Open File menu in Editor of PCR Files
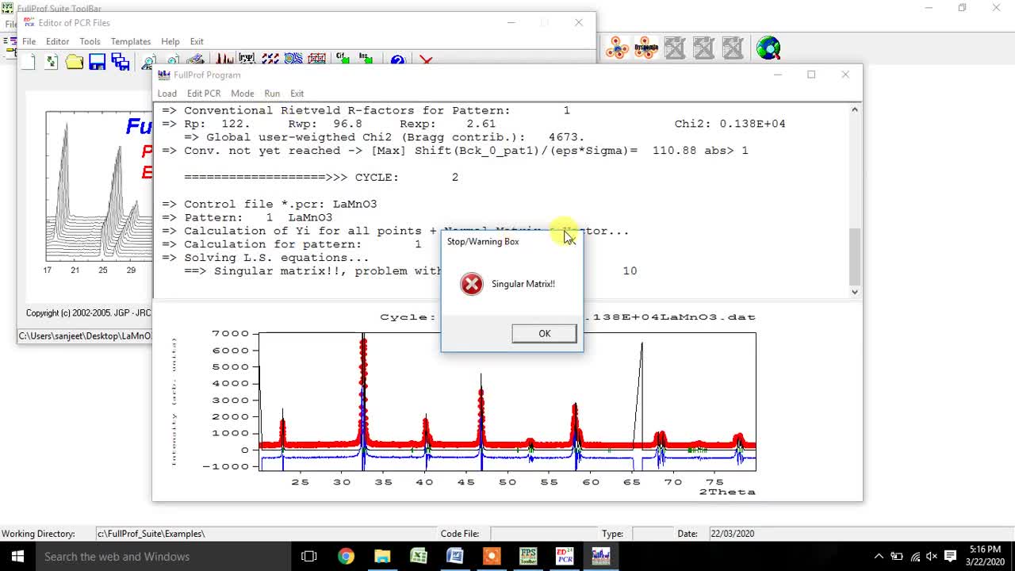This screenshot has width=1015, height=571. coord(29,41)
